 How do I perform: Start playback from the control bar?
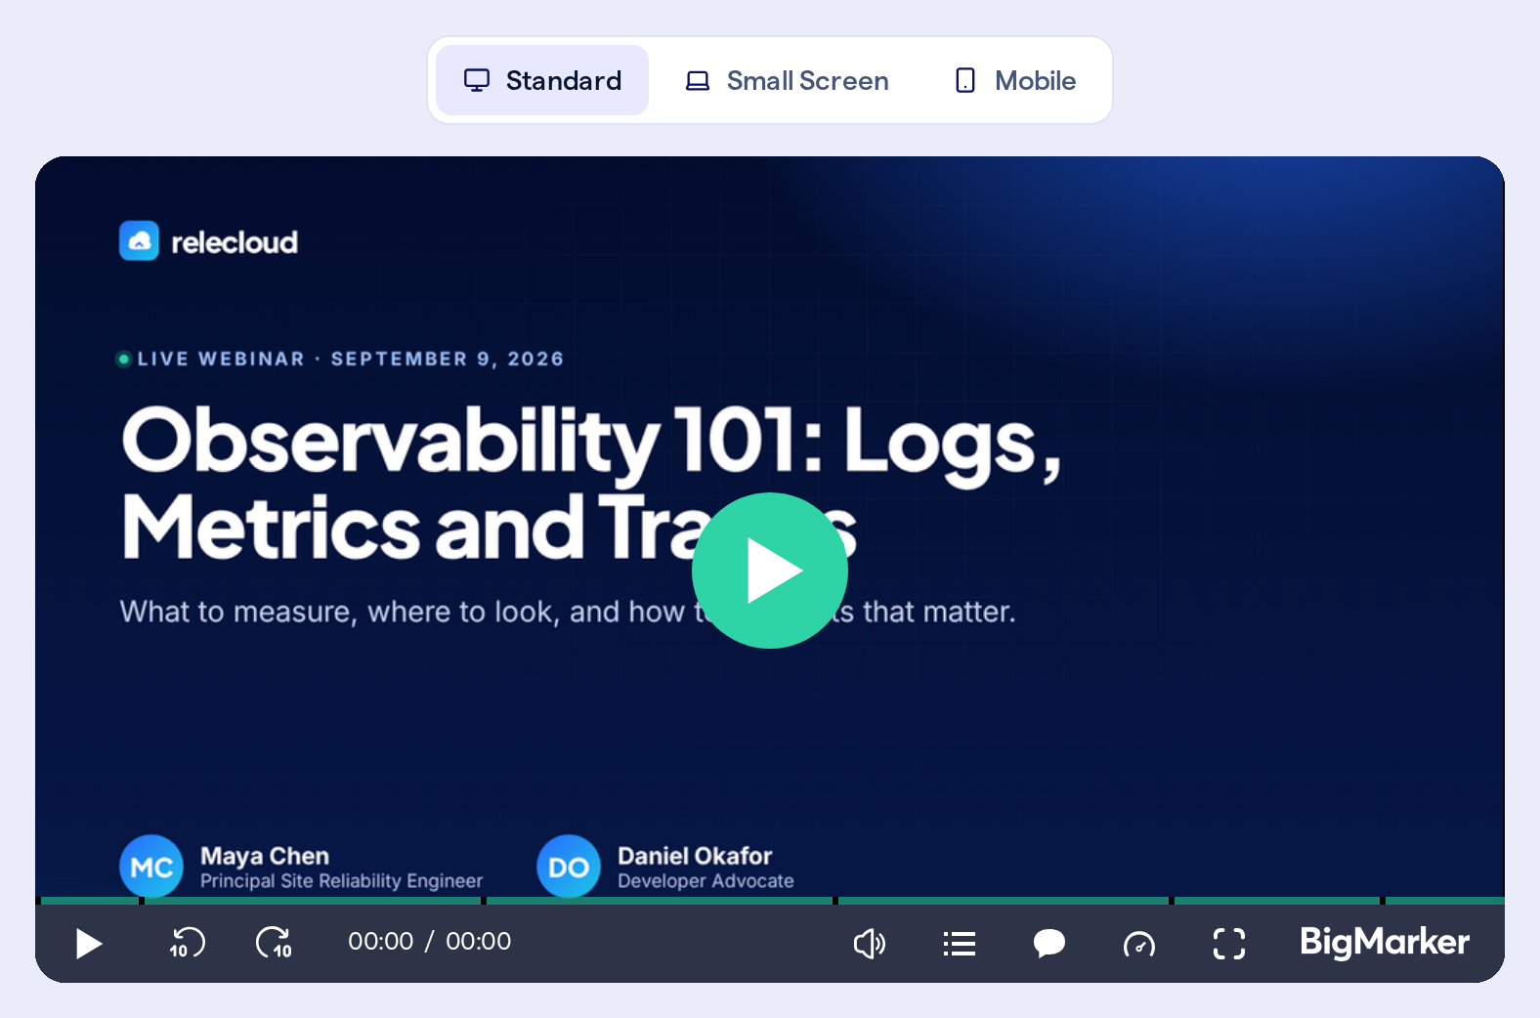tap(89, 944)
